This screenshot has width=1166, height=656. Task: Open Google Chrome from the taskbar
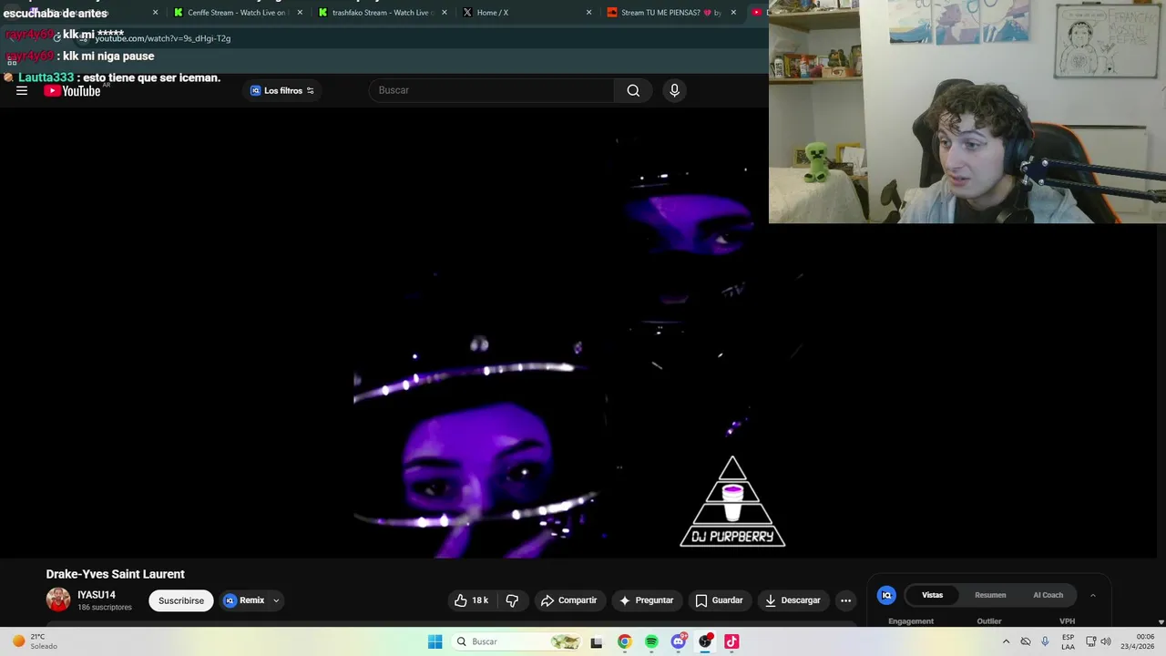[624, 641]
